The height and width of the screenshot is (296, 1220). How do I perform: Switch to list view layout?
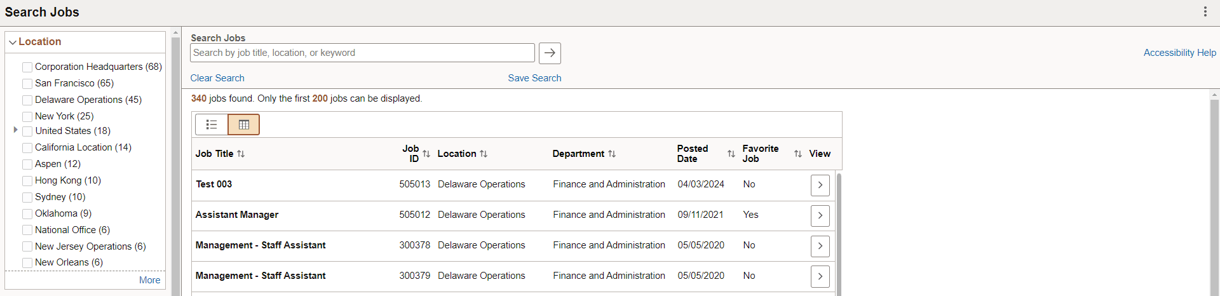click(x=212, y=124)
